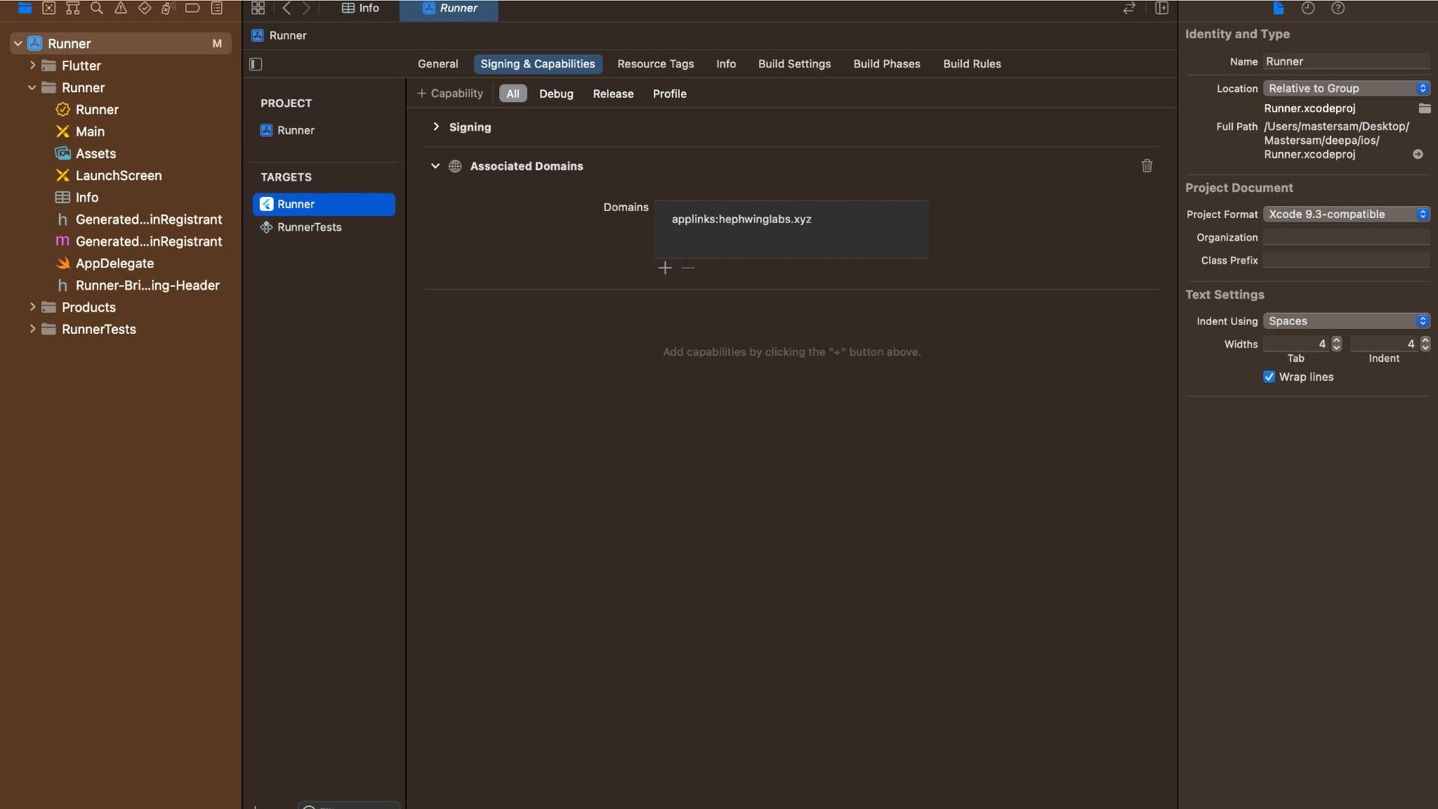Expand the Signing section

click(436, 127)
